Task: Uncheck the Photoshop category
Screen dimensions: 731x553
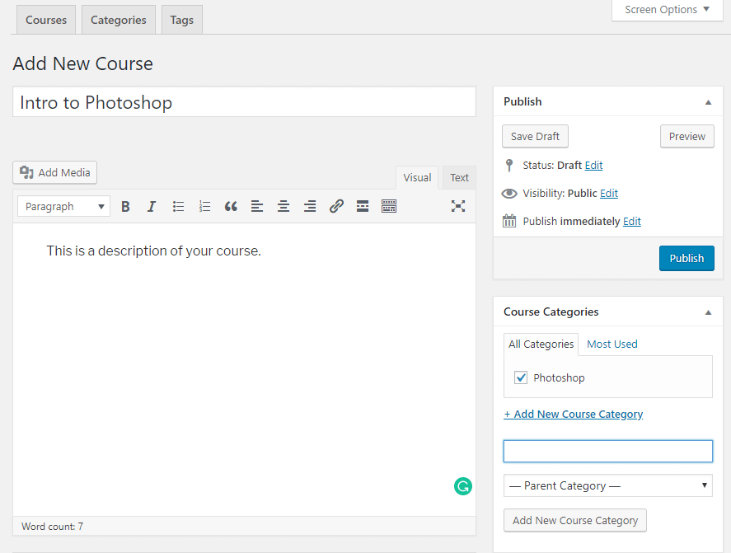Action: 521,377
